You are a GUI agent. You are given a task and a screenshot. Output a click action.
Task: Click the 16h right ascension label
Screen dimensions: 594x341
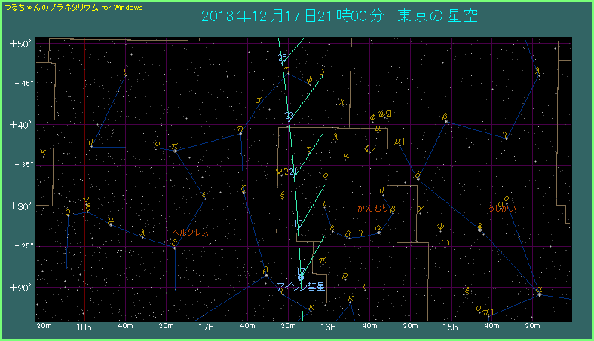328,327
